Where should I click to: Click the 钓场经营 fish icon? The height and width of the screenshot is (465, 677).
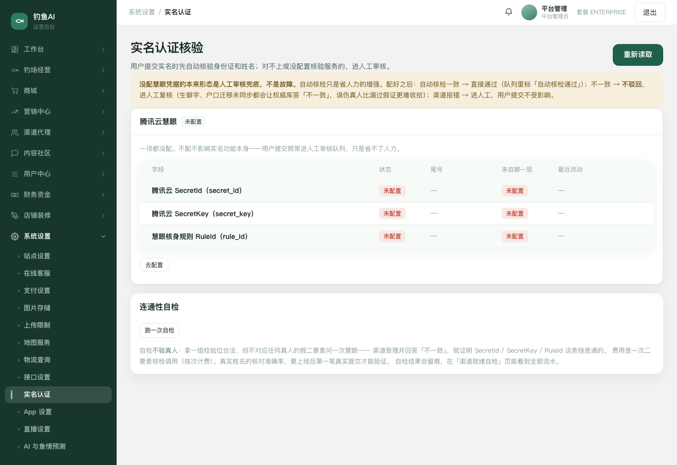pyautogui.click(x=15, y=70)
